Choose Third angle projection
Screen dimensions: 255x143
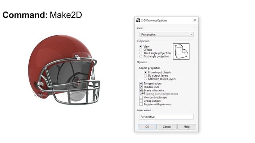click(141, 53)
